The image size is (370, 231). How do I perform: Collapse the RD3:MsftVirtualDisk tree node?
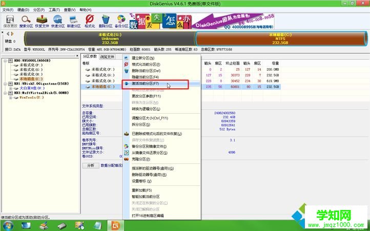(5, 93)
